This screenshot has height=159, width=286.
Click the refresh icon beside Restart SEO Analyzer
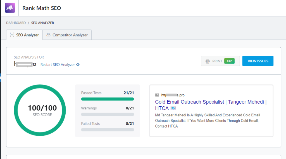78,65
